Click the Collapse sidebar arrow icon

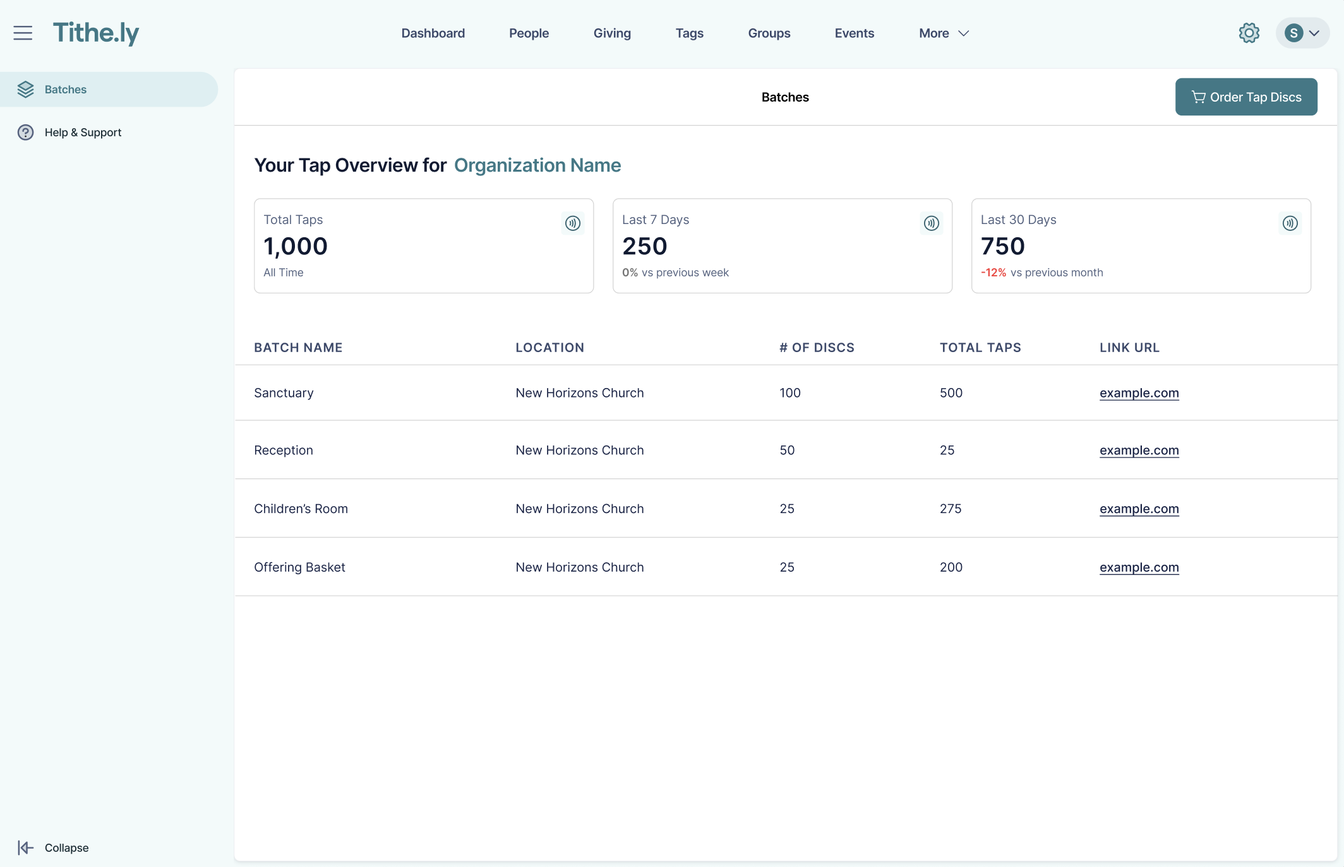pos(25,847)
